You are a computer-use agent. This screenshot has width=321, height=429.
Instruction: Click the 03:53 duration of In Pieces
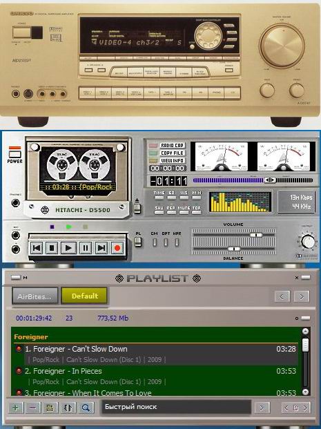point(286,371)
